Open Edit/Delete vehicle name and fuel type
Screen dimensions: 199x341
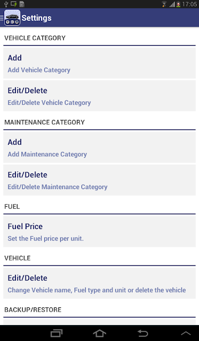(99, 283)
